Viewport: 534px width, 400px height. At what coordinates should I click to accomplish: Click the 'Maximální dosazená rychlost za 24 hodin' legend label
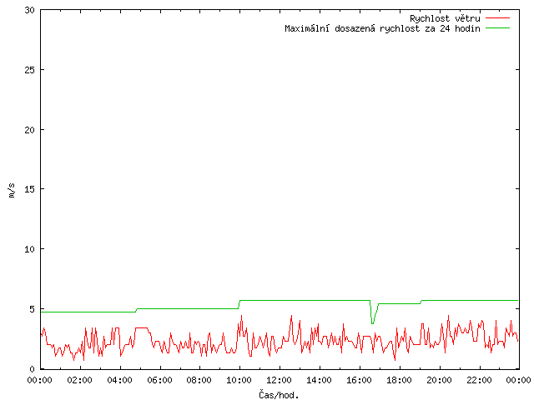(382, 28)
